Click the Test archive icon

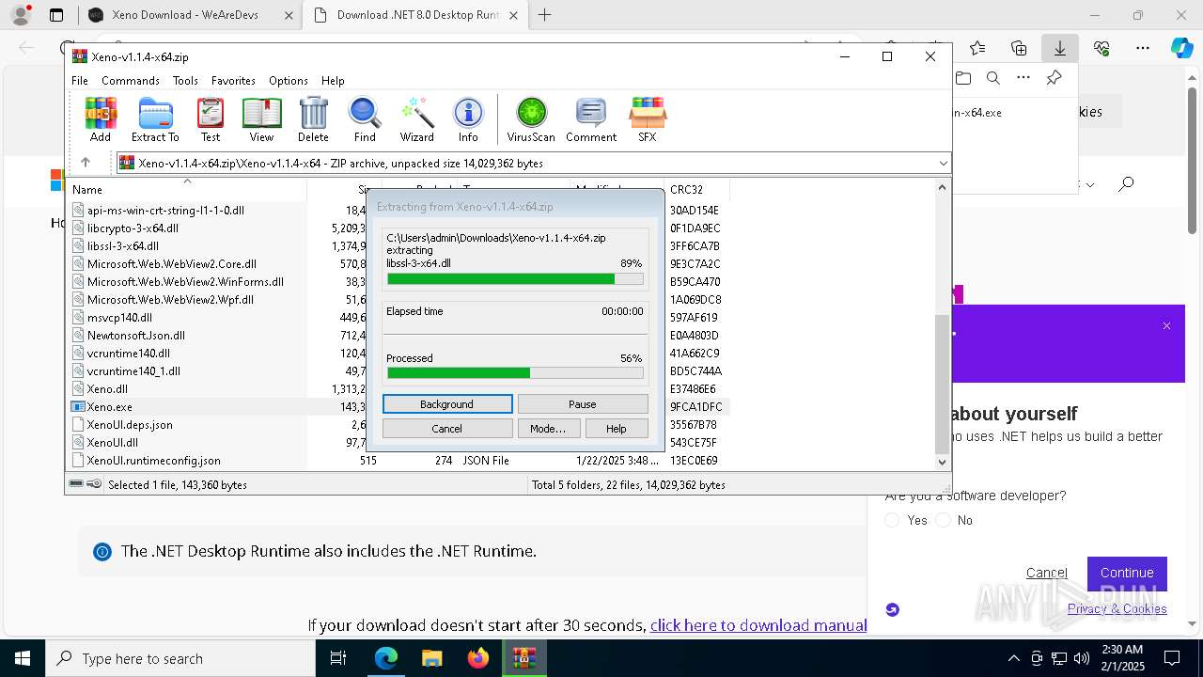211,119
